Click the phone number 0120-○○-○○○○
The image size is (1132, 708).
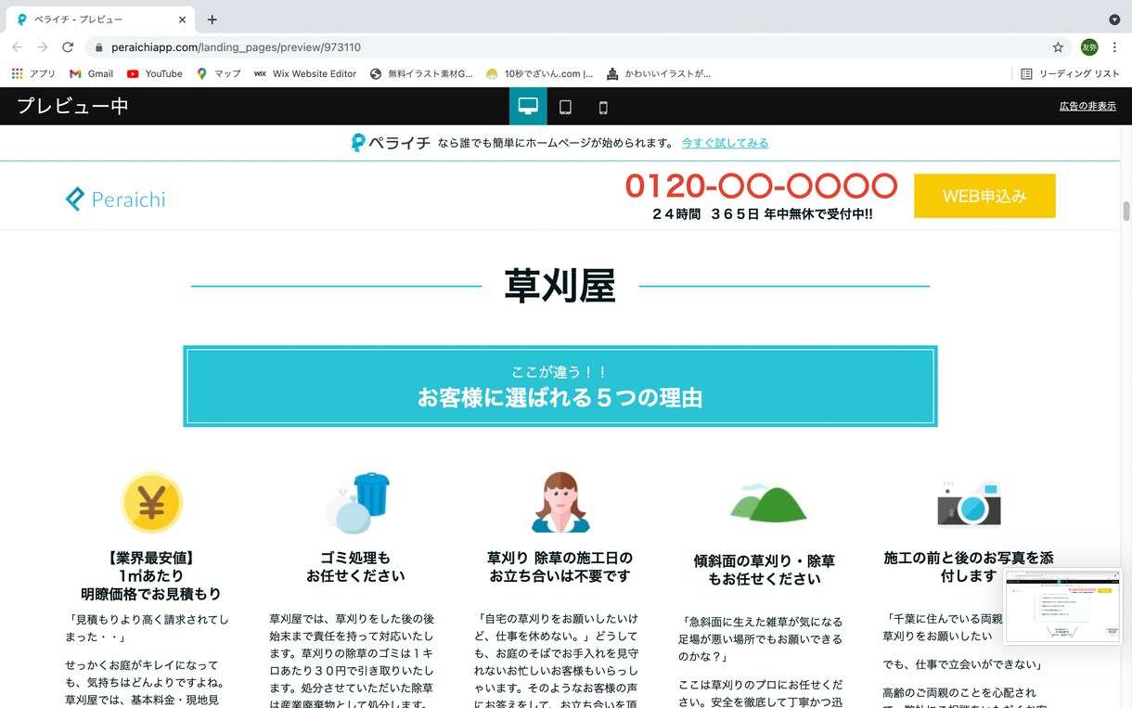click(x=761, y=186)
